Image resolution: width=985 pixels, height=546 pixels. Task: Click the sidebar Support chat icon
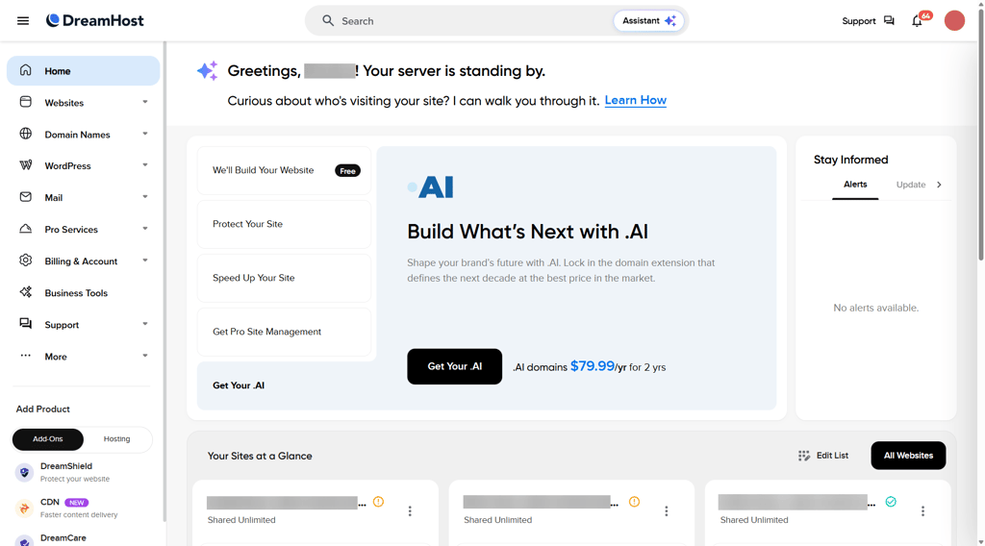pos(25,324)
